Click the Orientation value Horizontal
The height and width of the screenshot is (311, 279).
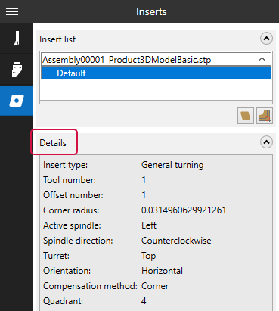[x=162, y=271]
